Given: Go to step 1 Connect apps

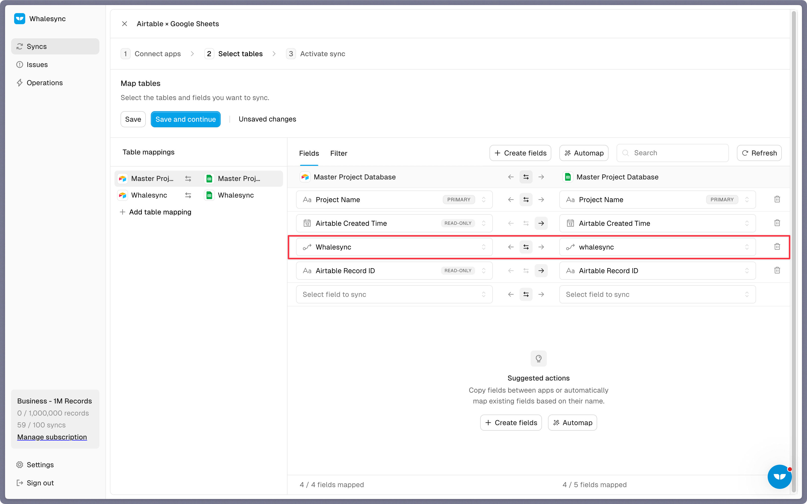Looking at the screenshot, I should pyautogui.click(x=151, y=54).
